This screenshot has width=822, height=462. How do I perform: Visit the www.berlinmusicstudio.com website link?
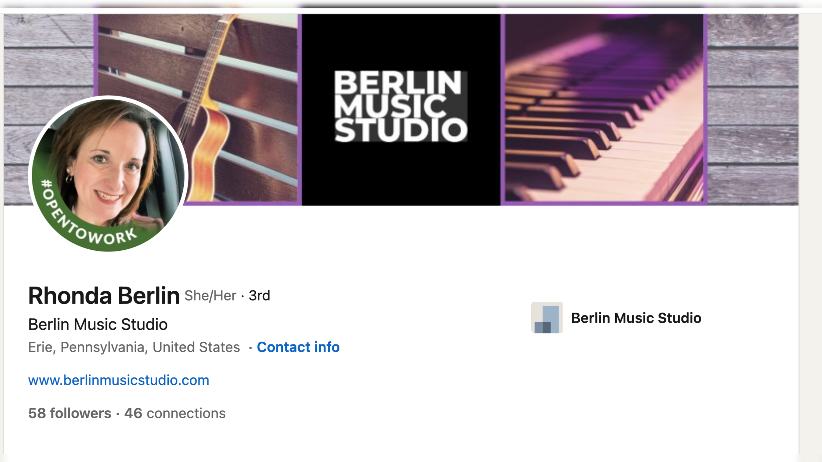click(x=118, y=380)
